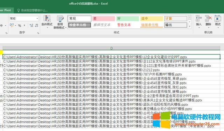This screenshot has height=131, width=224.
Task: Click the Increase Decimal icon
Action: (31, 26)
